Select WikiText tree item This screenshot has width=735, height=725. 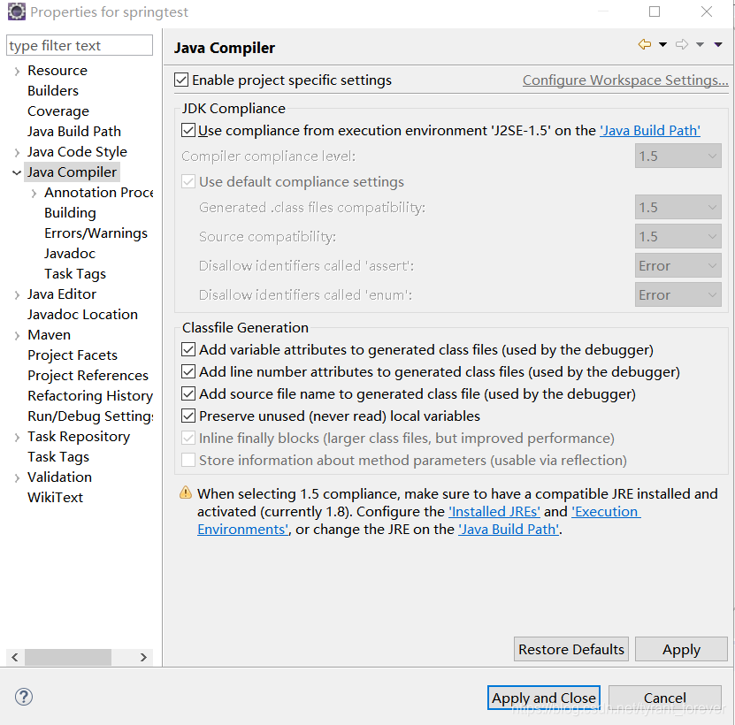(x=55, y=497)
